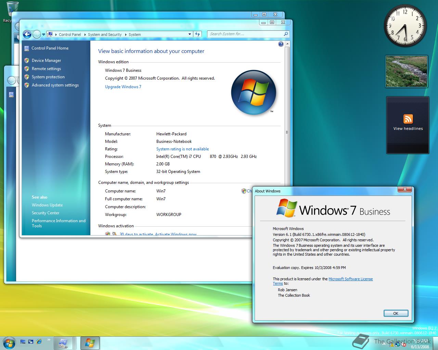
Task: Select System and Security breadcrumb
Action: click(x=105, y=35)
